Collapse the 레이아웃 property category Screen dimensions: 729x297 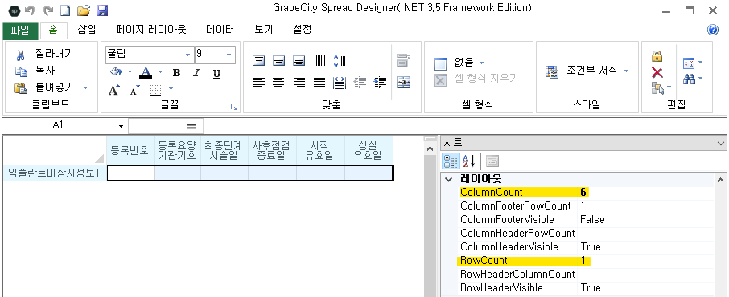pyautogui.click(x=448, y=179)
